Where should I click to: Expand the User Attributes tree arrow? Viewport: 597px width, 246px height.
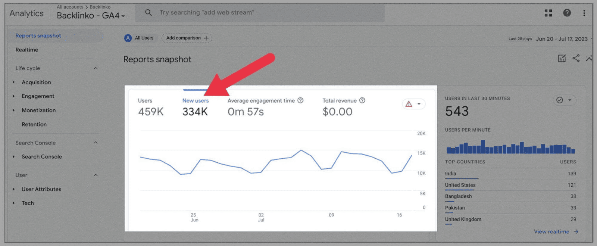tap(14, 189)
